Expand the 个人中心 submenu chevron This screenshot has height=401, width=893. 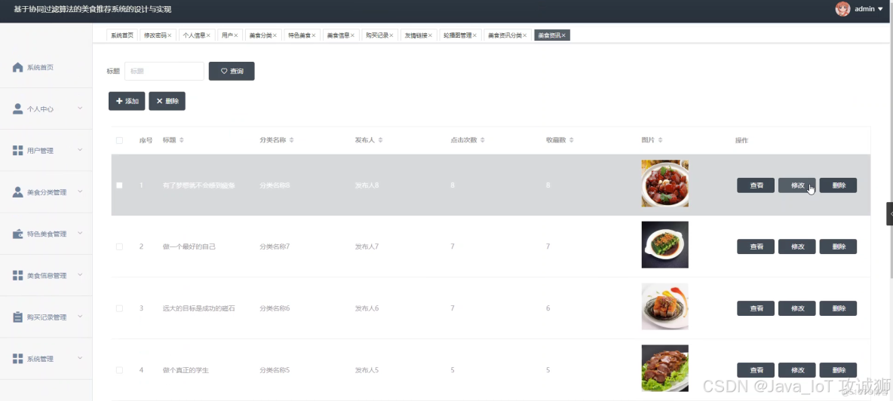(x=80, y=108)
